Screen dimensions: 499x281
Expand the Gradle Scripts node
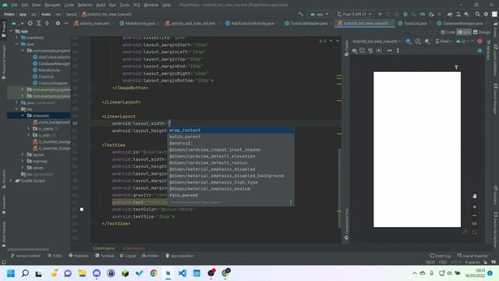12,180
